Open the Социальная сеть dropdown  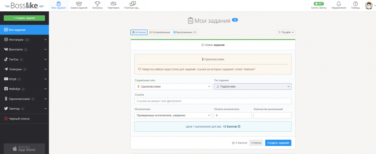click(173, 87)
